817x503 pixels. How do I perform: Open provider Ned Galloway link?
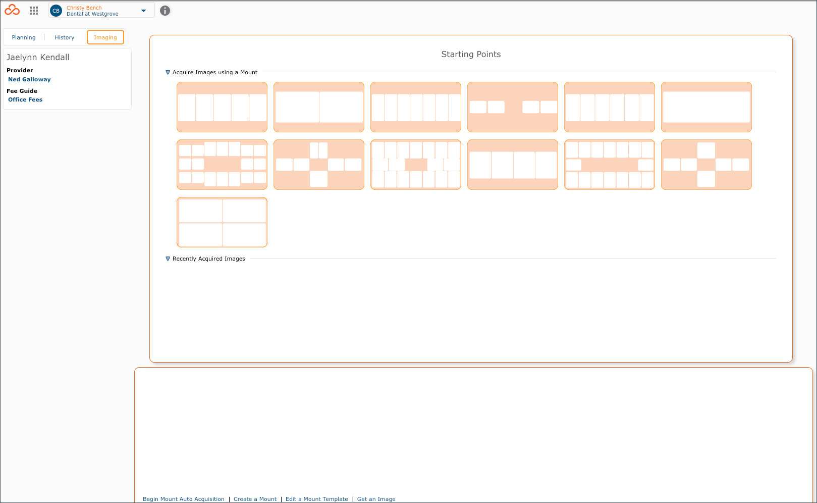[x=29, y=79]
